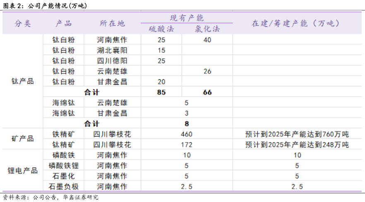365x202 pixels.
Task: Click the 钛产品 category cell
Action: [22, 81]
